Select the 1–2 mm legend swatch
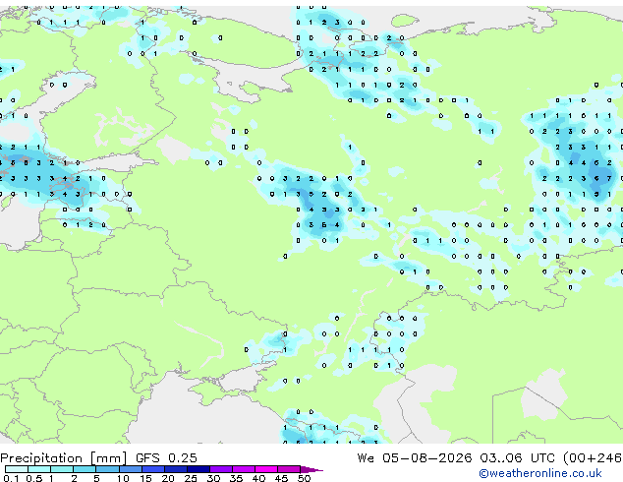 click(x=62, y=469)
